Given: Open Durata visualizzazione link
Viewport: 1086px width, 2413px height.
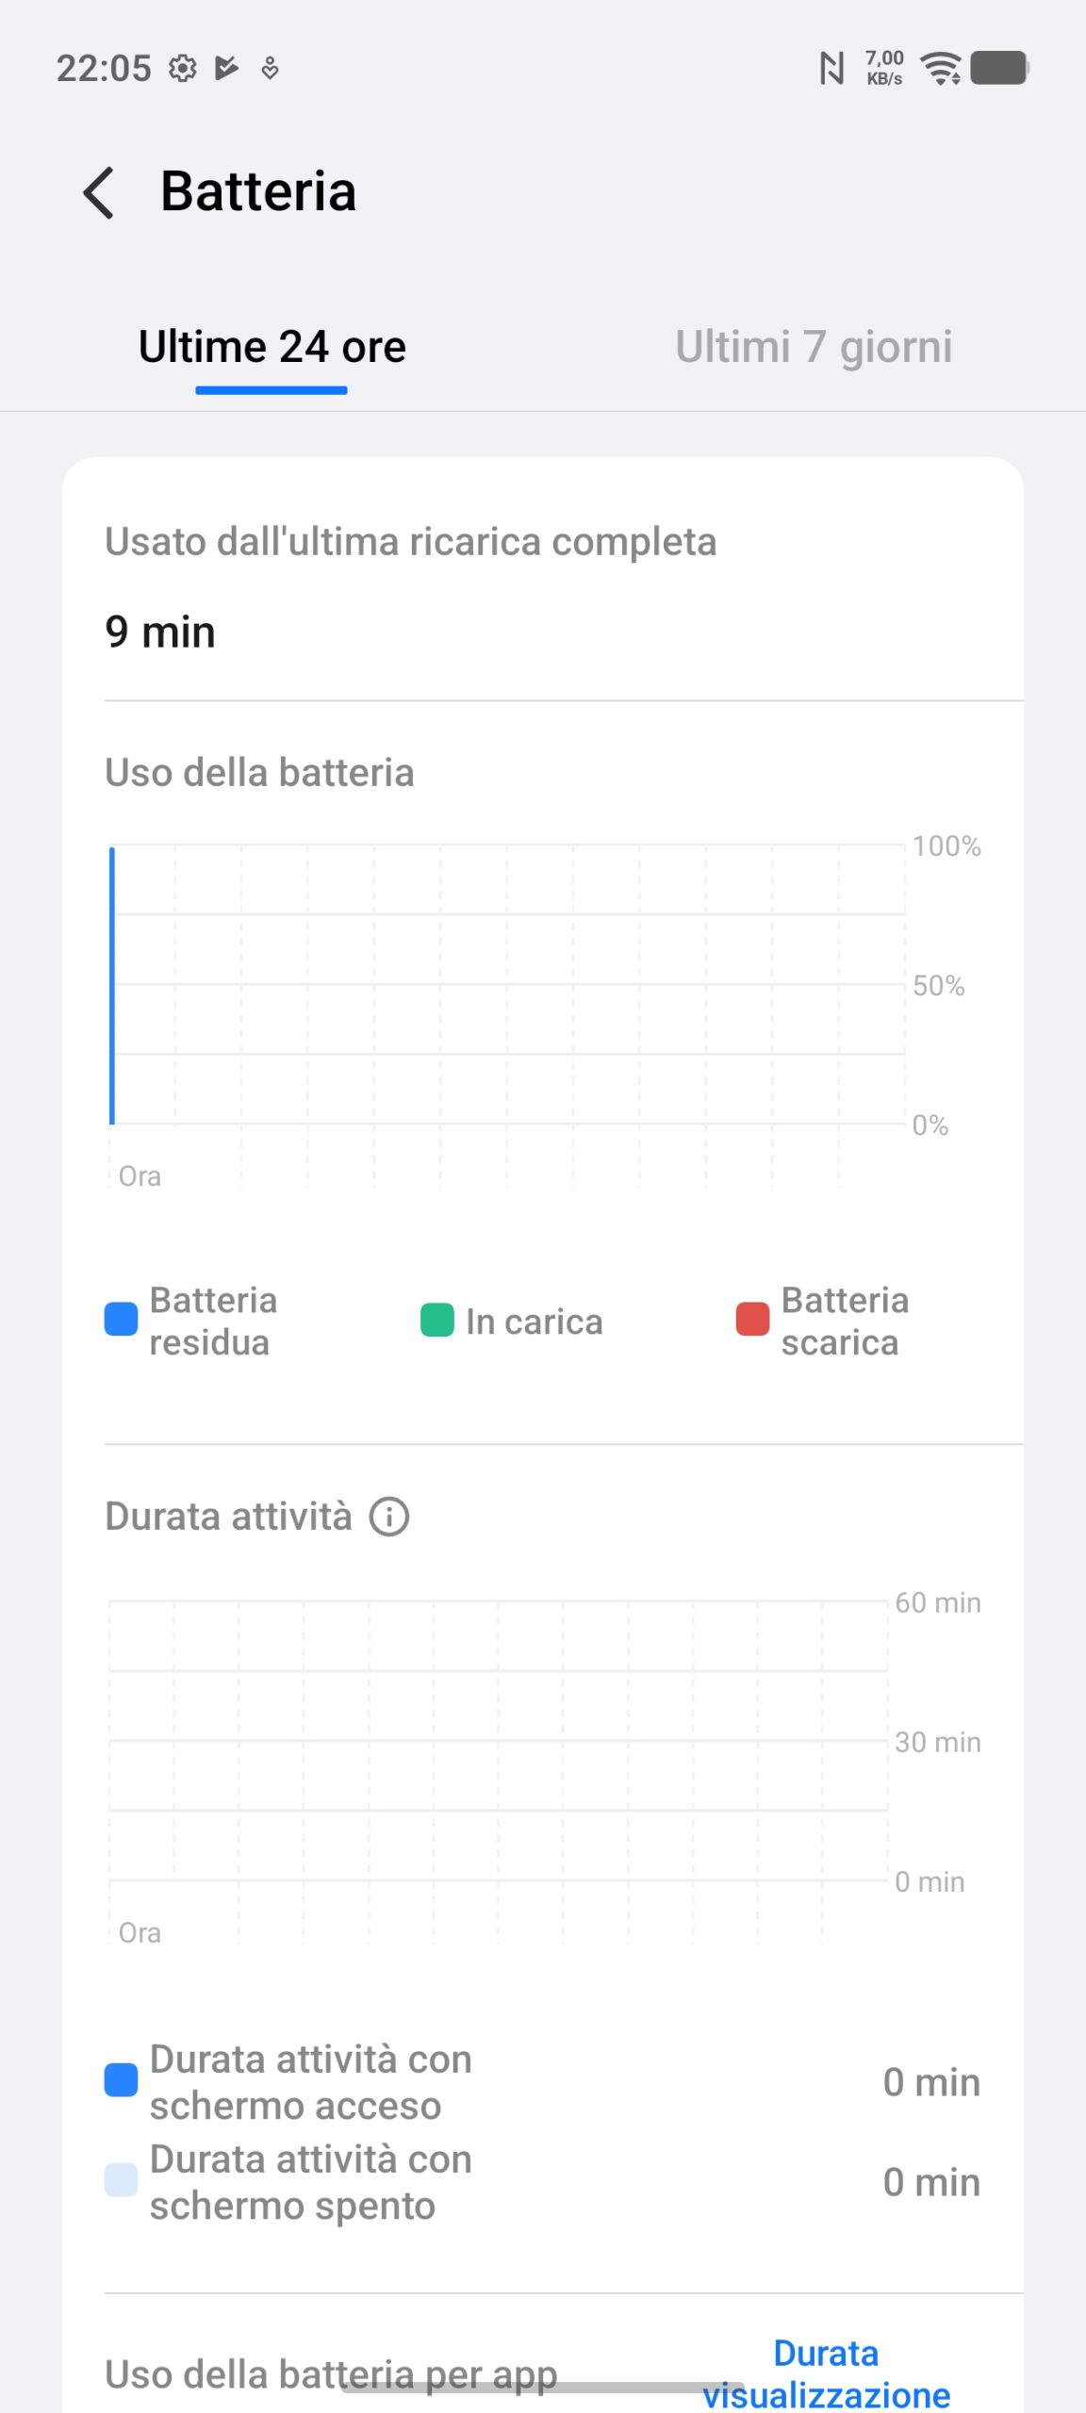Looking at the screenshot, I should click(826, 2373).
